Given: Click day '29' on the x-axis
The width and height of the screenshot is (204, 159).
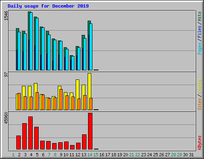Looking at the screenshot, I should (179, 155).
